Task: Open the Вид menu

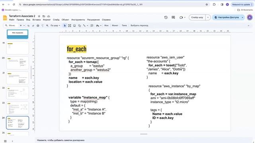Action: (x=28, y=20)
